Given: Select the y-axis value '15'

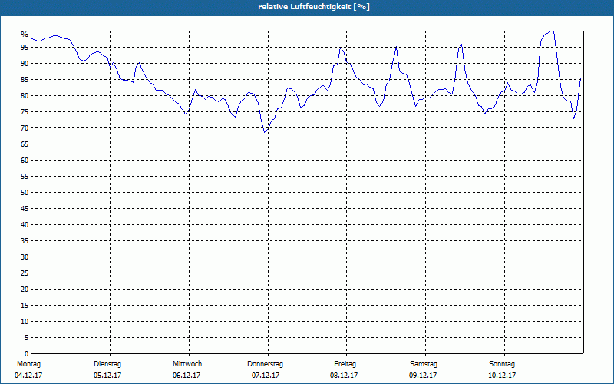Looking at the screenshot, I should pos(25,306).
